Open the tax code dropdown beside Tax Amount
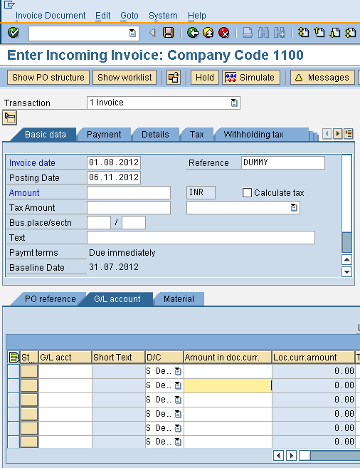The image size is (360, 468). pyautogui.click(x=294, y=208)
